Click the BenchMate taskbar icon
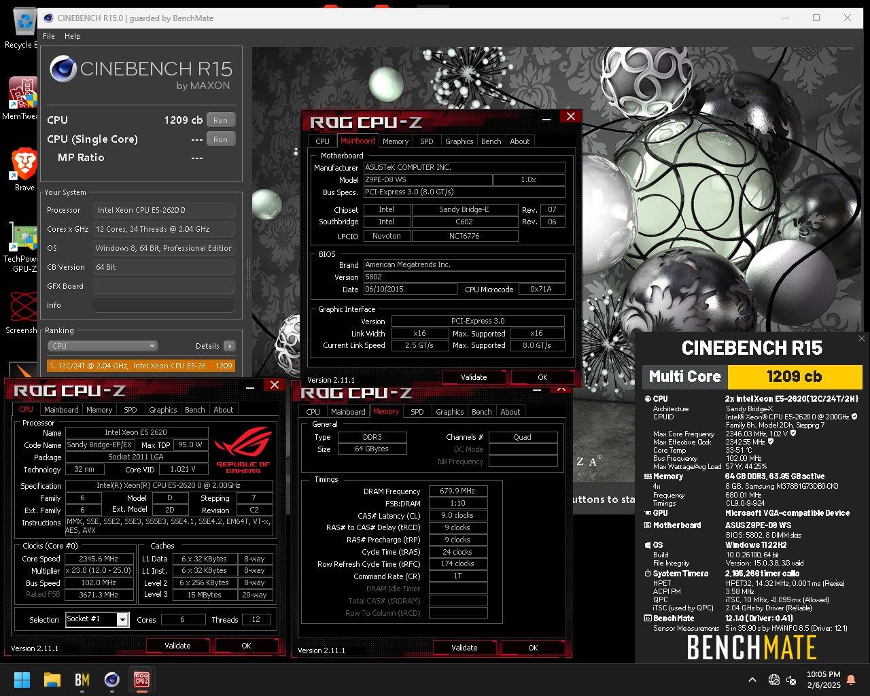 (x=82, y=680)
